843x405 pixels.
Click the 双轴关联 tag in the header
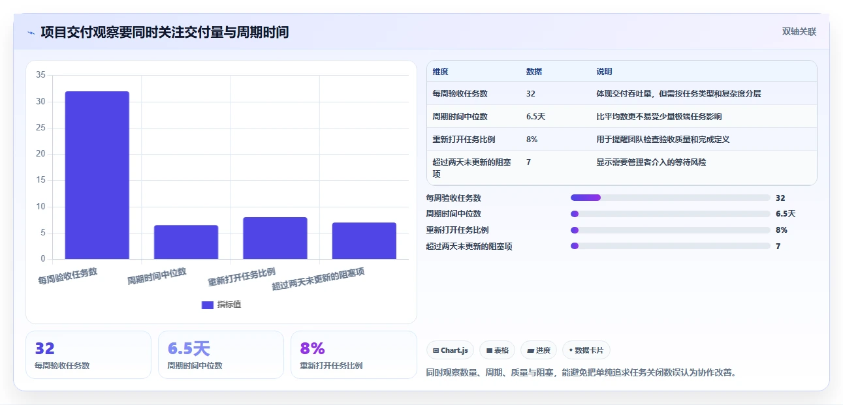coord(799,32)
